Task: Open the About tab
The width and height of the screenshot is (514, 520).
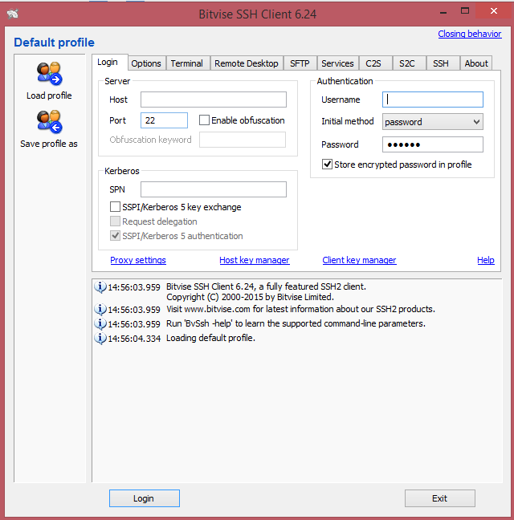Action: pyautogui.click(x=476, y=63)
